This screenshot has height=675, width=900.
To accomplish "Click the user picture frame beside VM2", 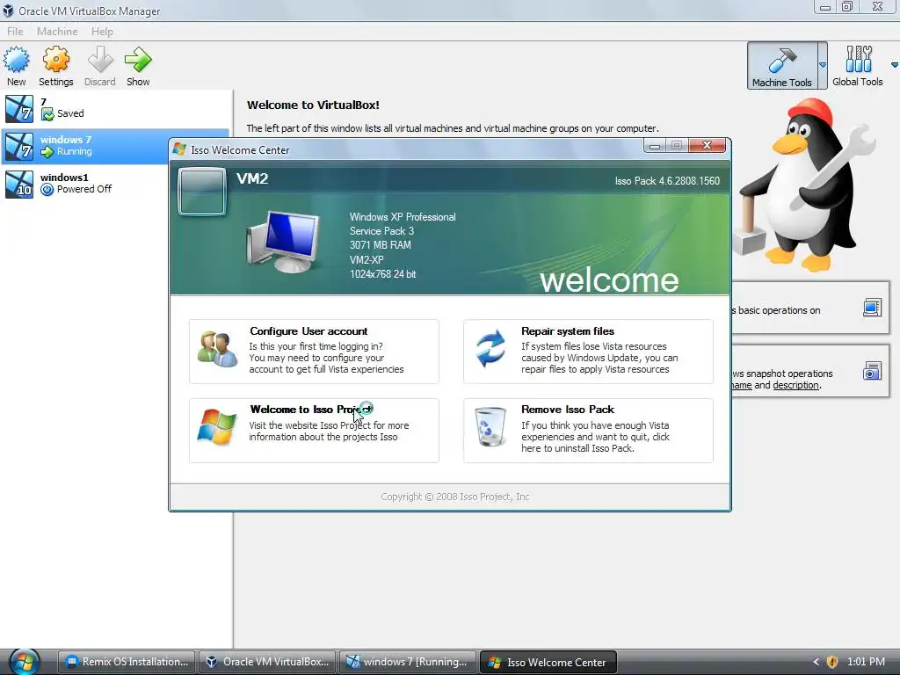I will pyautogui.click(x=201, y=191).
